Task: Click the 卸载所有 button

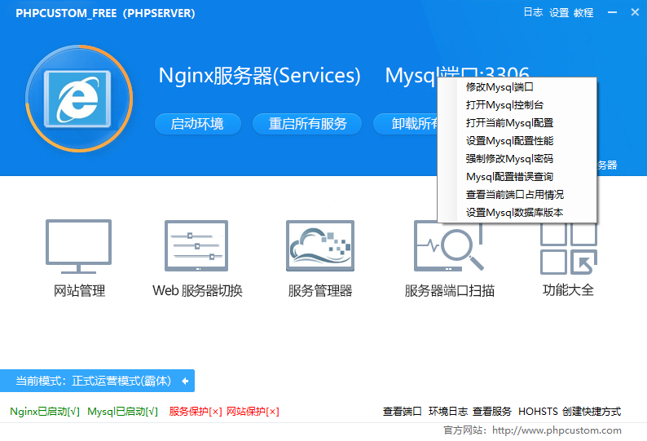Action: [405, 124]
